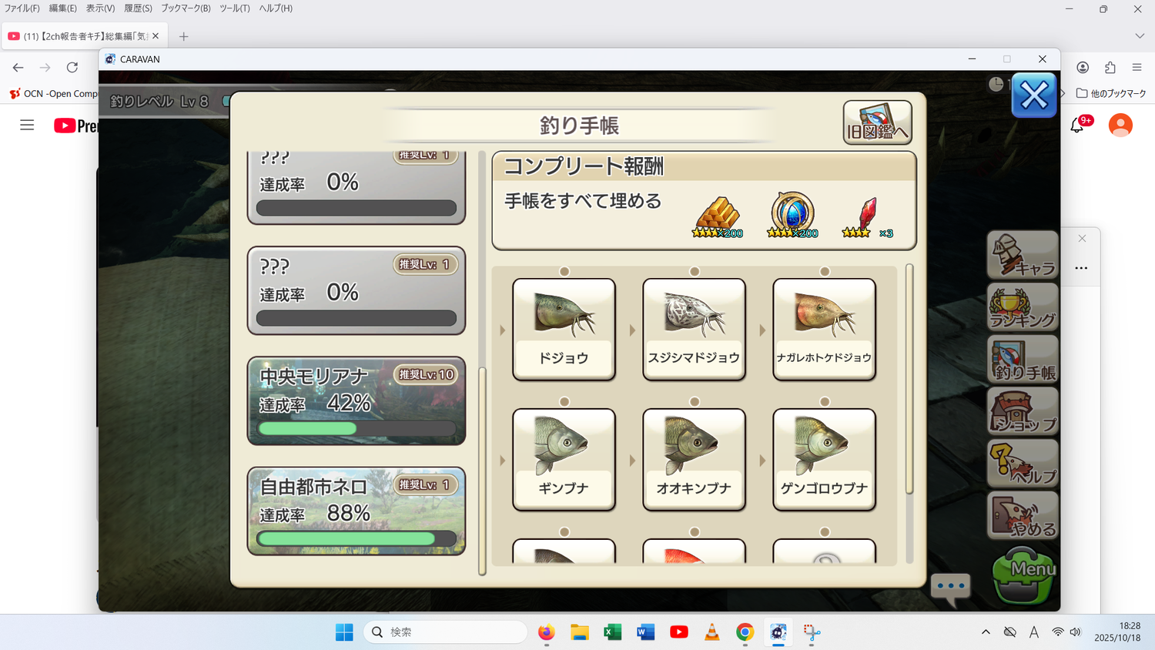Select the ドジョウ fish card
Screen dimensions: 1155x650
tap(564, 330)
